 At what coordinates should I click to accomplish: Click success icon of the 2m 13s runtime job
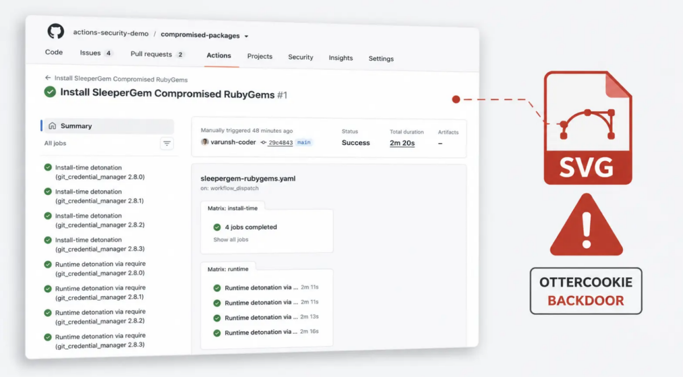click(x=217, y=317)
